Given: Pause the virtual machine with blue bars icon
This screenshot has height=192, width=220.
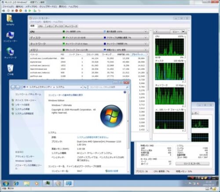Looking at the screenshot, I should coord(26,11).
